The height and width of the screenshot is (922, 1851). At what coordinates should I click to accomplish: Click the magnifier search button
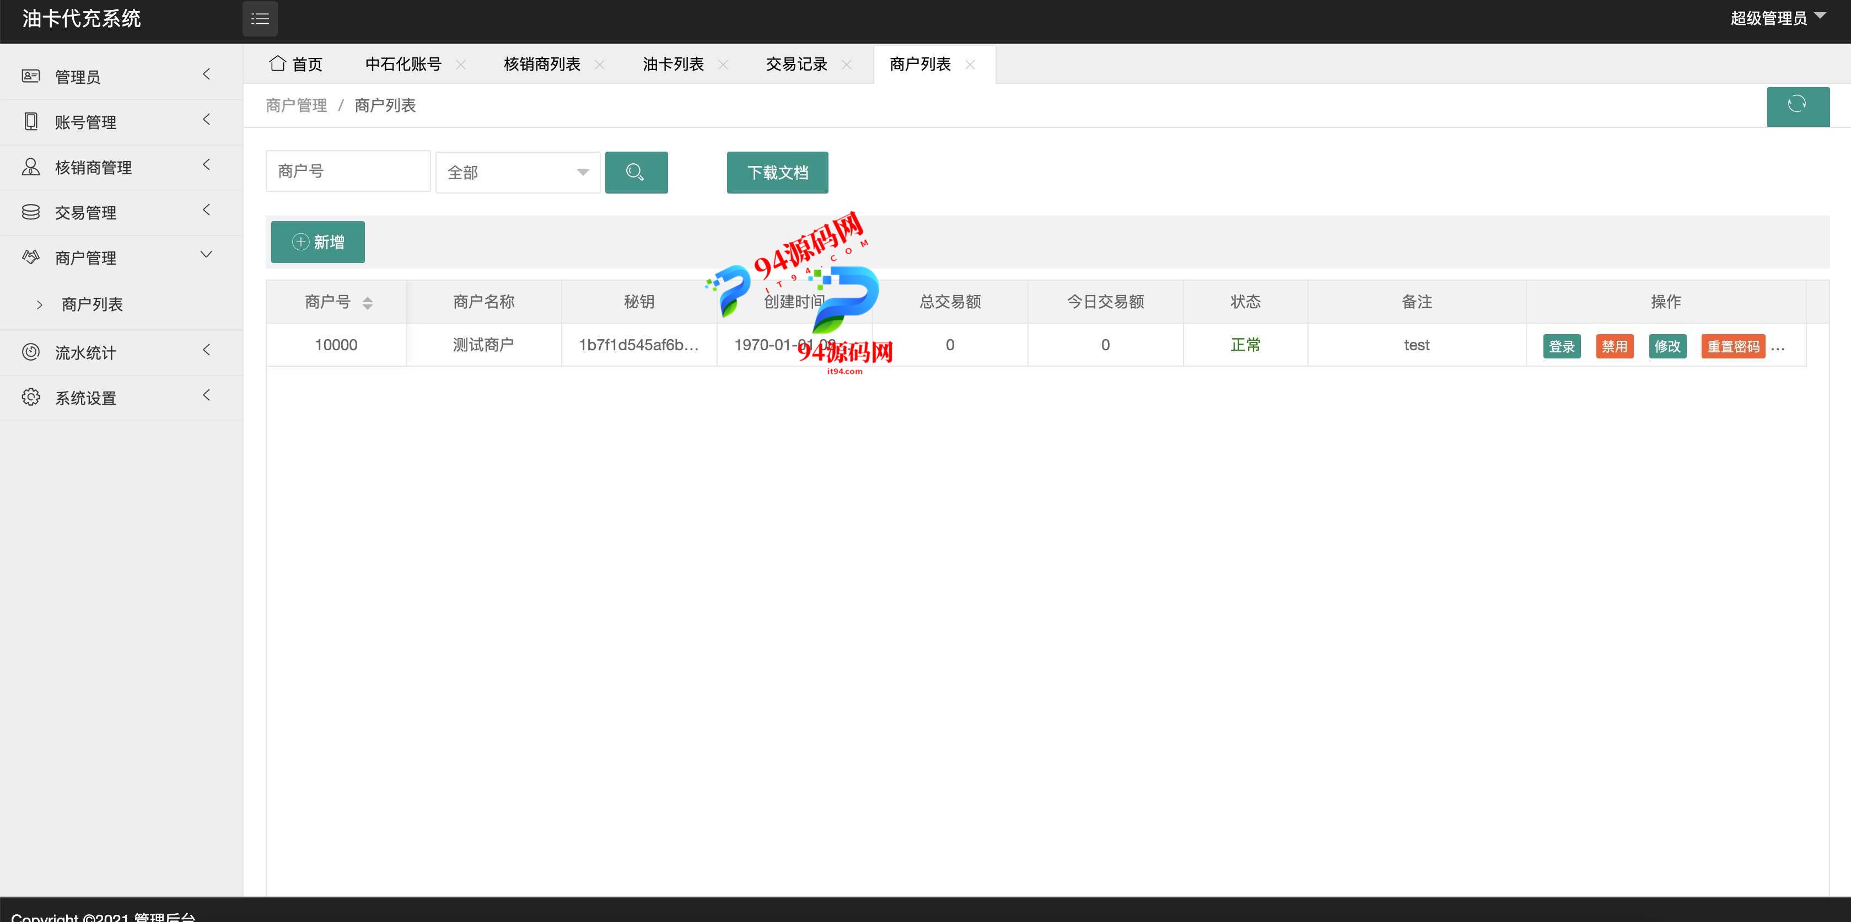click(636, 173)
